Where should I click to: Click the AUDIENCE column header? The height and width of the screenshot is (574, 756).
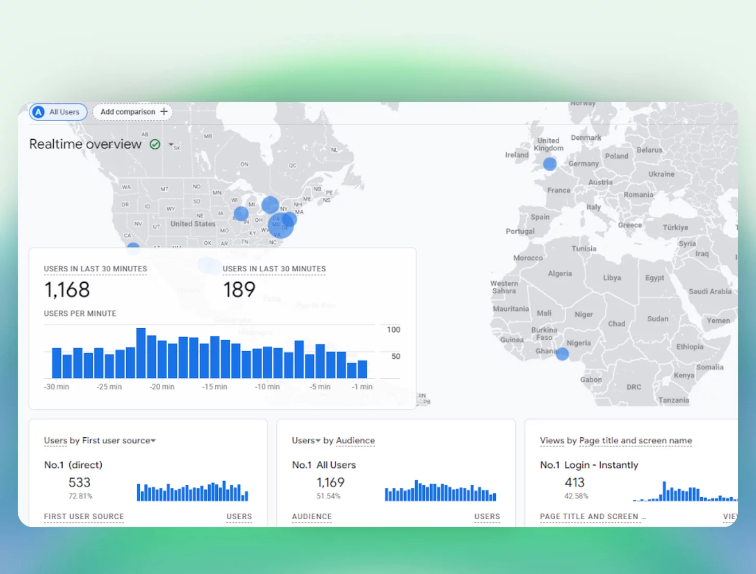312,517
